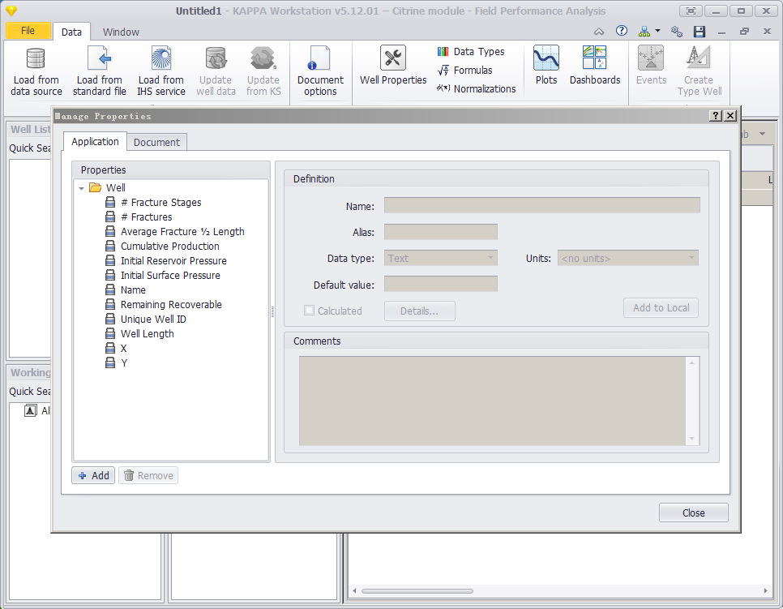The image size is (783, 609).
Task: Open the gears settings icon
Action: click(677, 32)
